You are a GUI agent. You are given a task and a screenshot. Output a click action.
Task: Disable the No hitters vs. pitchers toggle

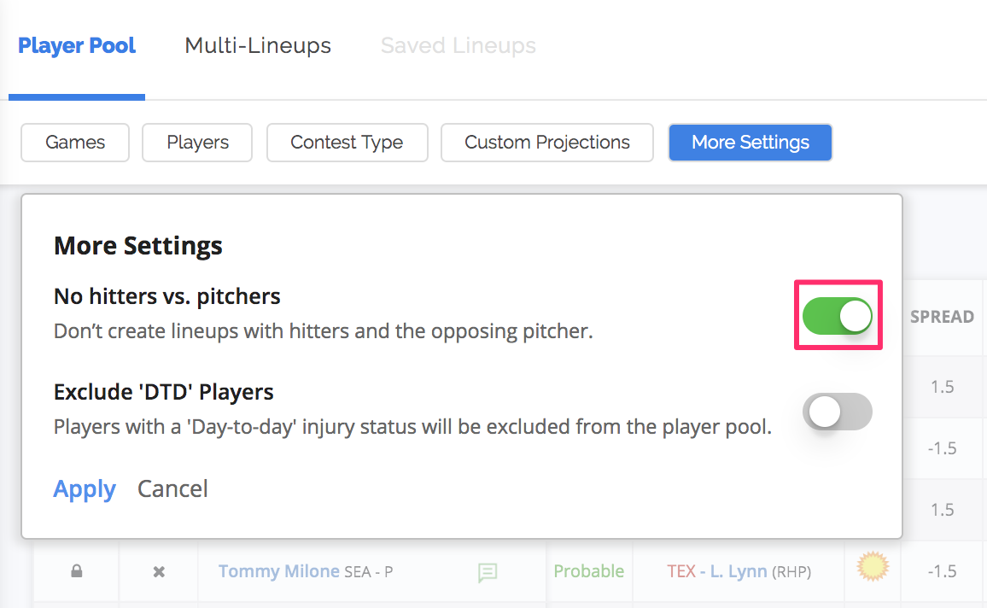click(x=838, y=315)
